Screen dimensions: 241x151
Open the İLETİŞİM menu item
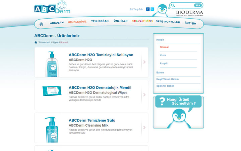190,23
